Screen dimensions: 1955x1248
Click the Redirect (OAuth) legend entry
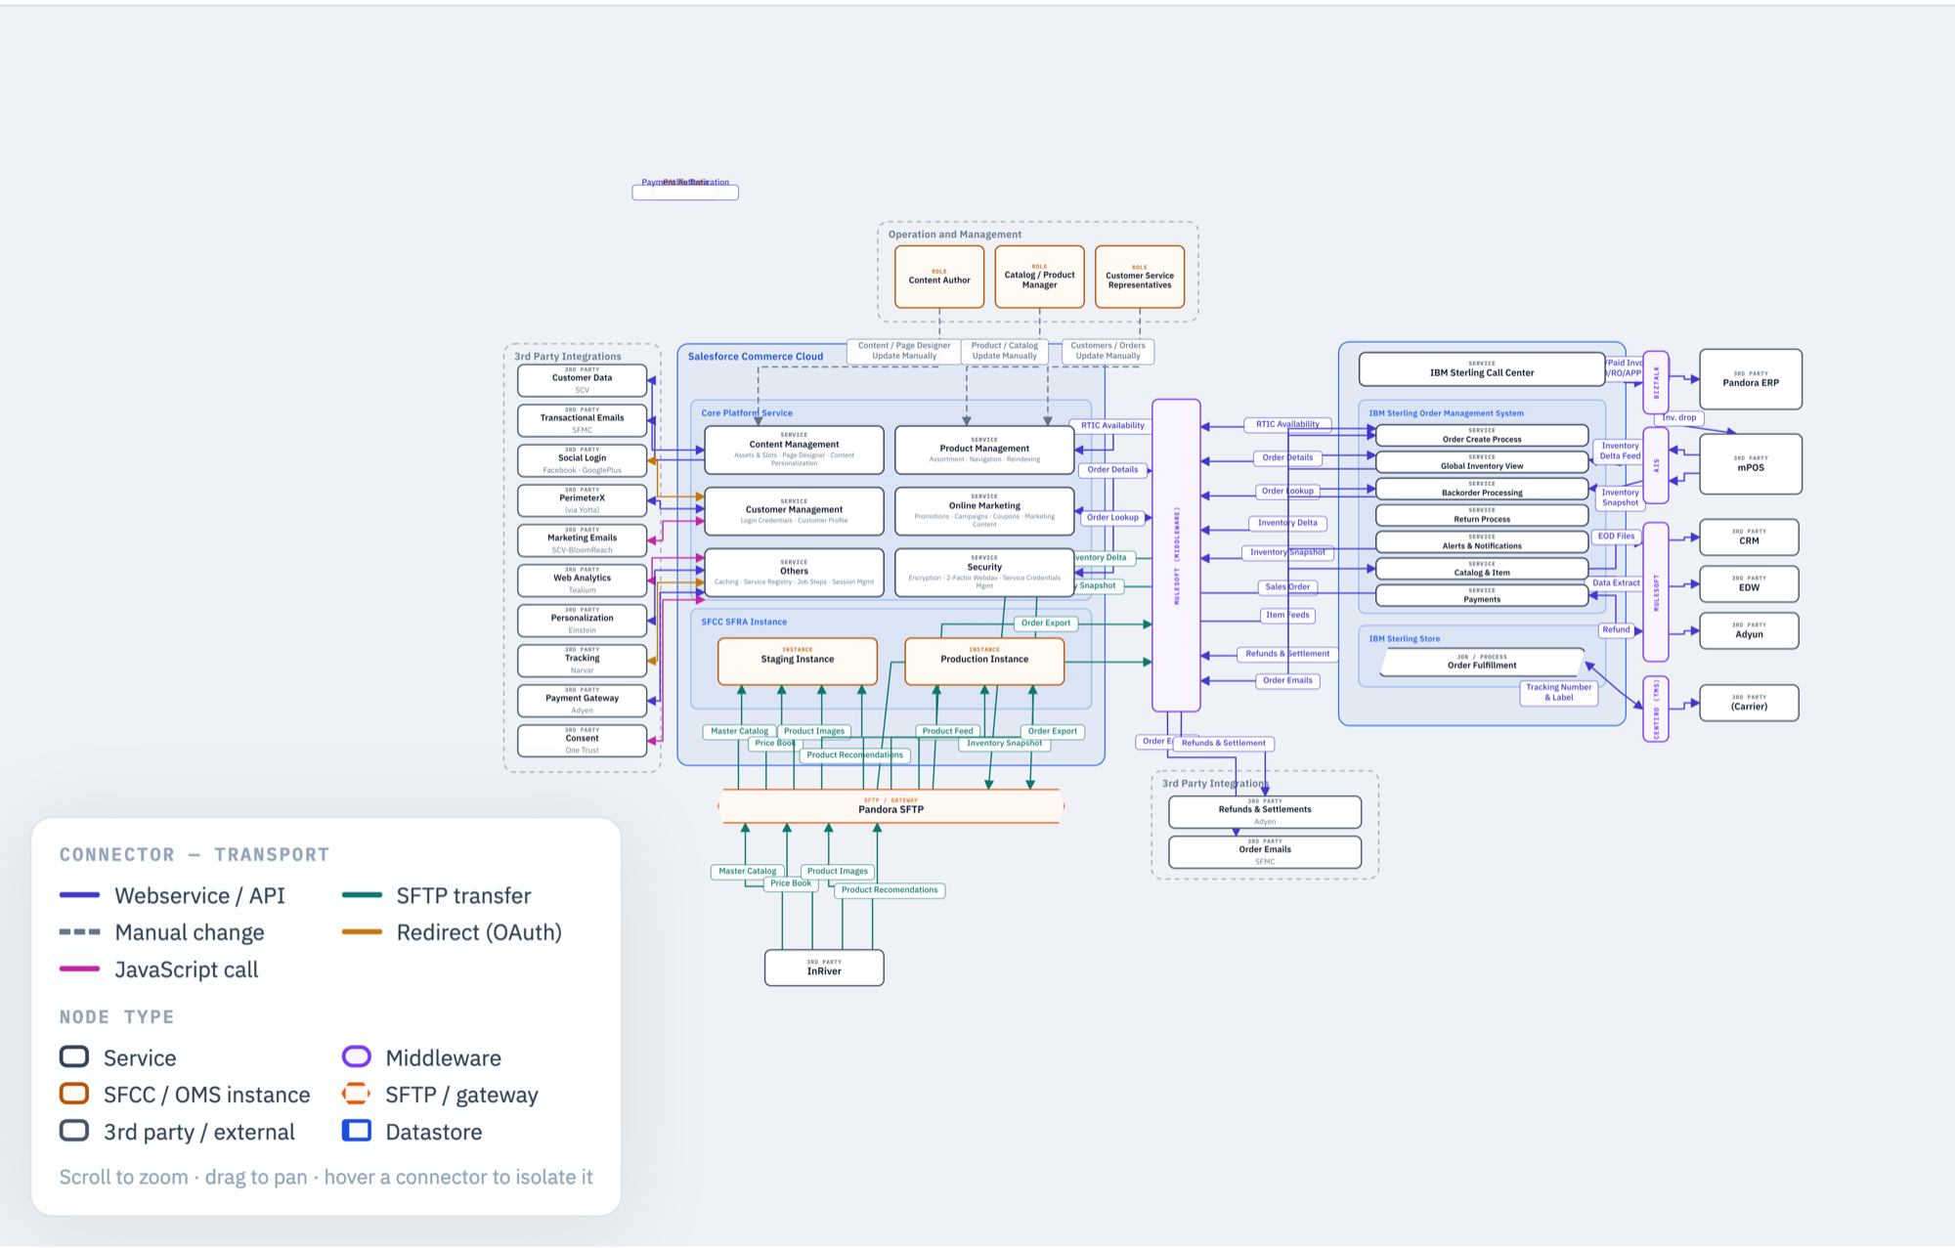pyautogui.click(x=452, y=932)
